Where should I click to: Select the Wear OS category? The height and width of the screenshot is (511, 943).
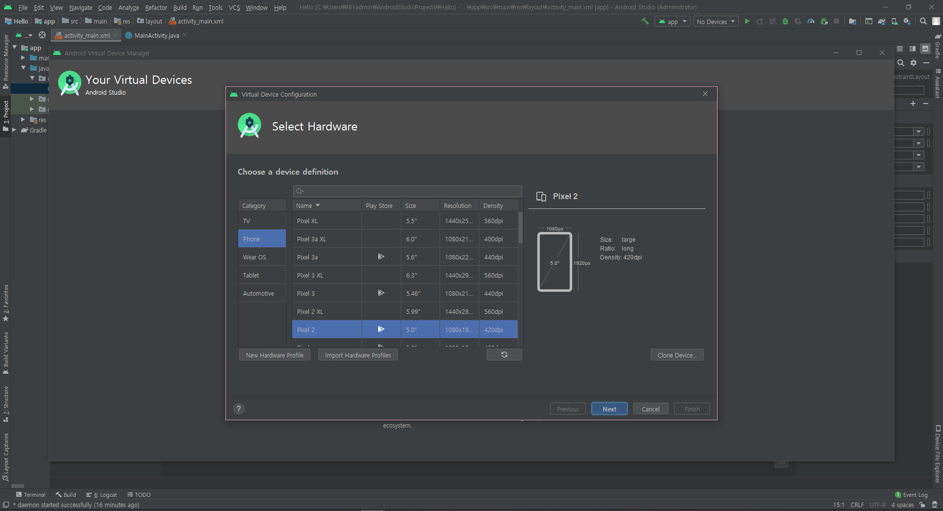[262, 257]
